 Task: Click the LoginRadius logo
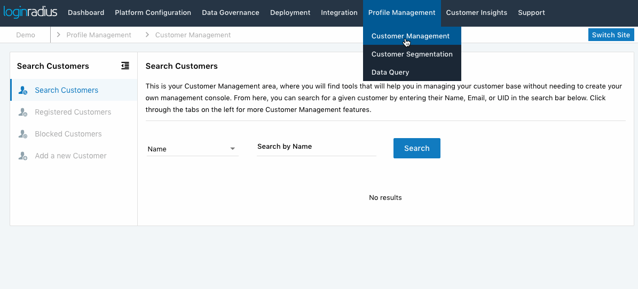pos(30,12)
